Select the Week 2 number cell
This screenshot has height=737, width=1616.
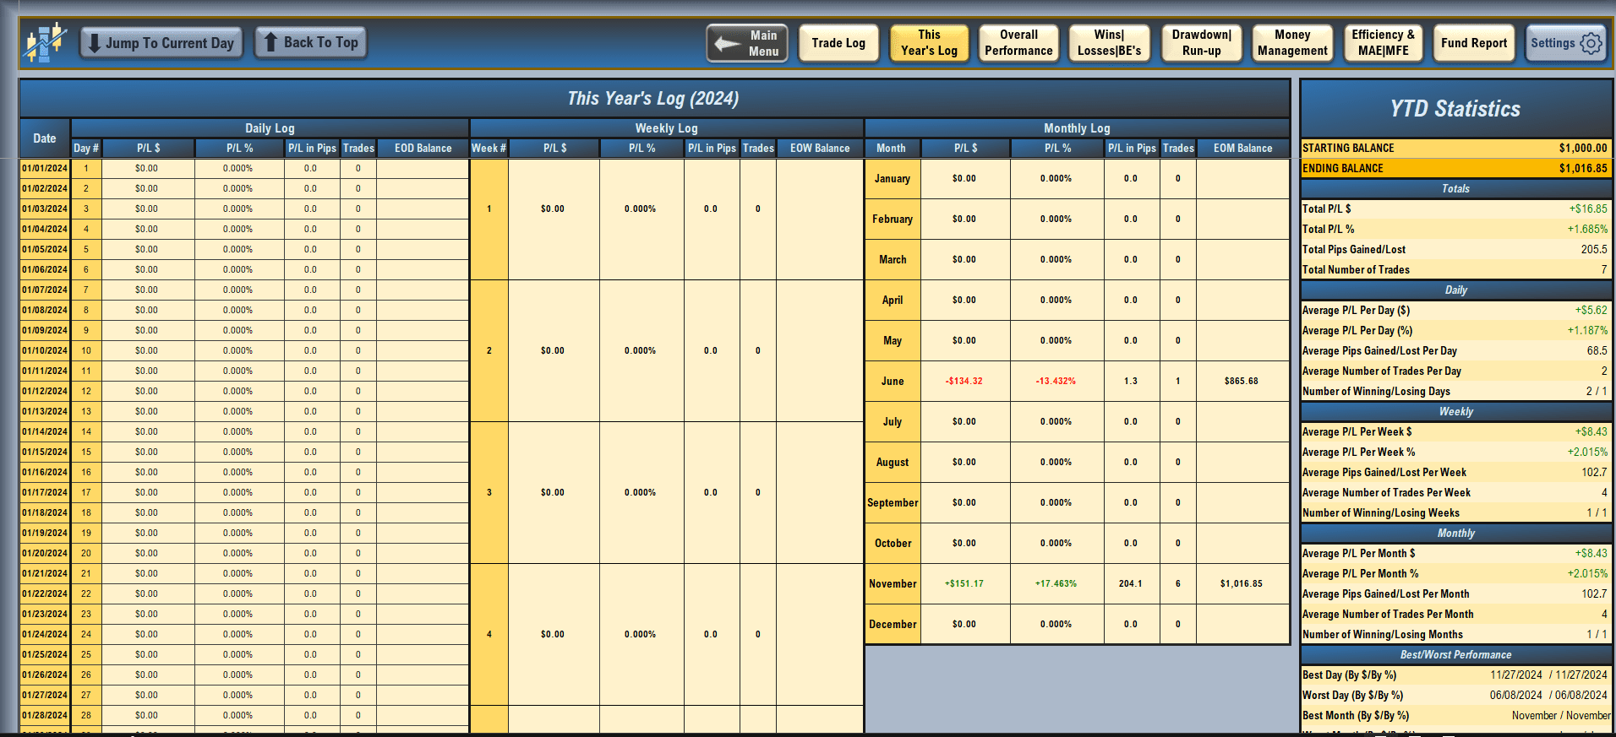pyautogui.click(x=489, y=350)
